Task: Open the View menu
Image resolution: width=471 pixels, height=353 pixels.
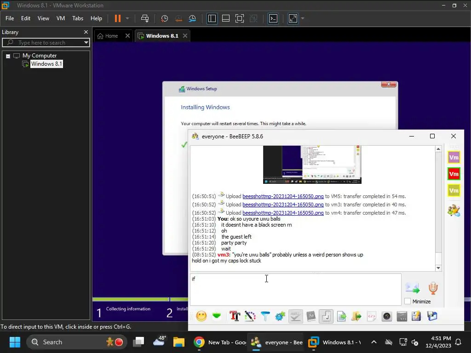Action: [x=43, y=18]
